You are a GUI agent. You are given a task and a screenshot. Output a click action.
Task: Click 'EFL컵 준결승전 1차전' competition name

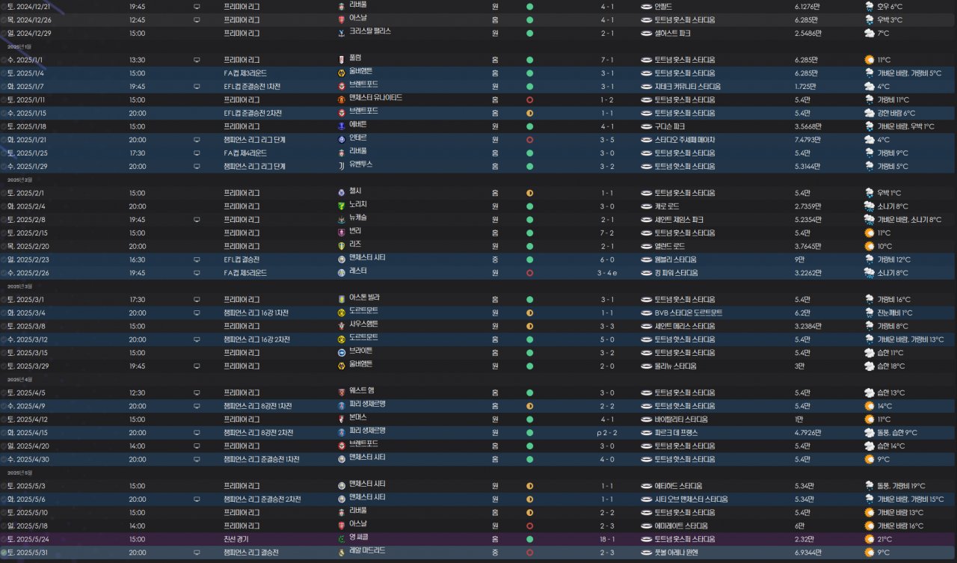pyautogui.click(x=252, y=87)
